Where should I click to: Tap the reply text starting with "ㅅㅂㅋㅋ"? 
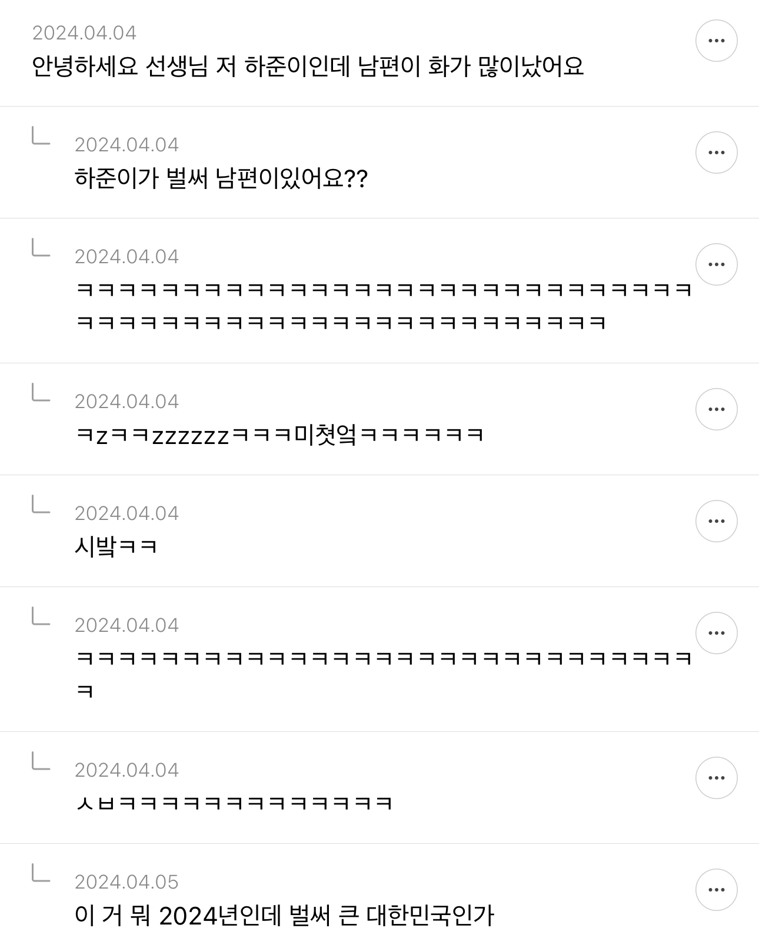pos(234,803)
